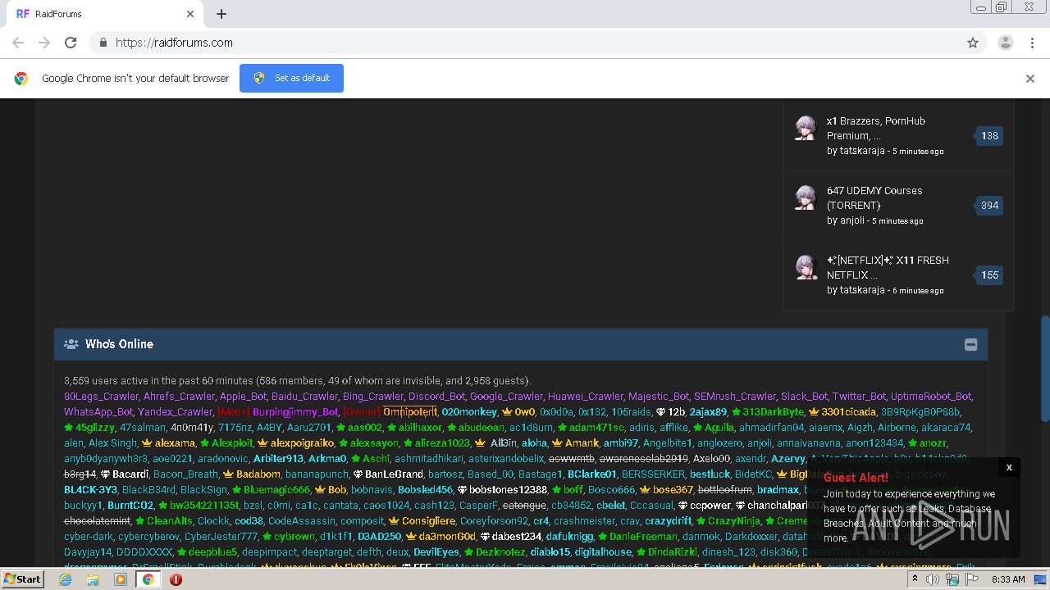Open the Chrome three-dot menu

pyautogui.click(x=1031, y=43)
